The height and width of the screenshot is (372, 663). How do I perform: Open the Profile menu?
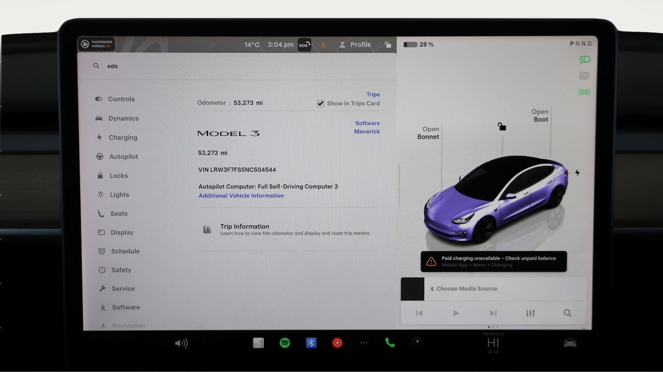point(355,45)
